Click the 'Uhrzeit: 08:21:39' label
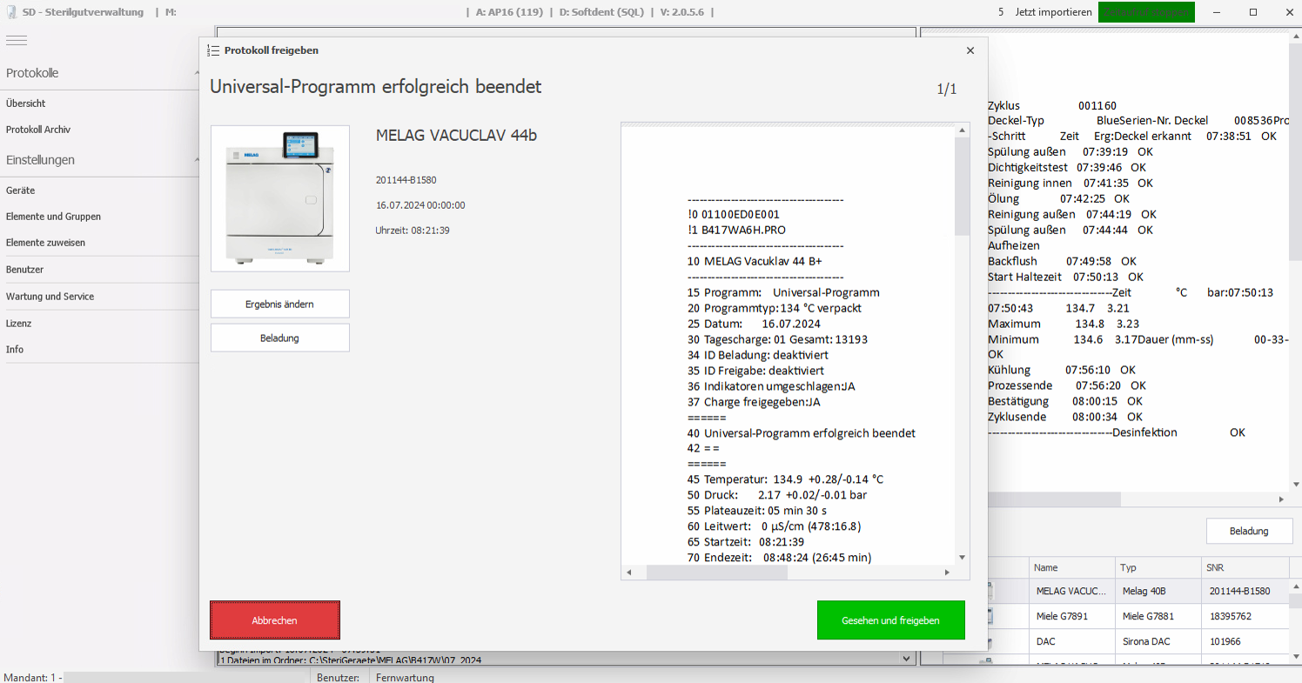The height and width of the screenshot is (683, 1302). [x=413, y=231]
